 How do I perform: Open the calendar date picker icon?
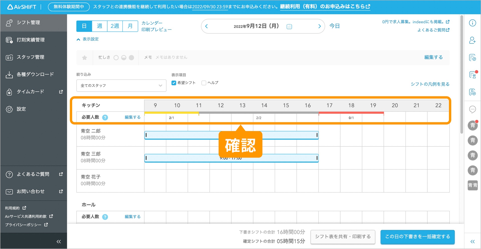(x=289, y=26)
